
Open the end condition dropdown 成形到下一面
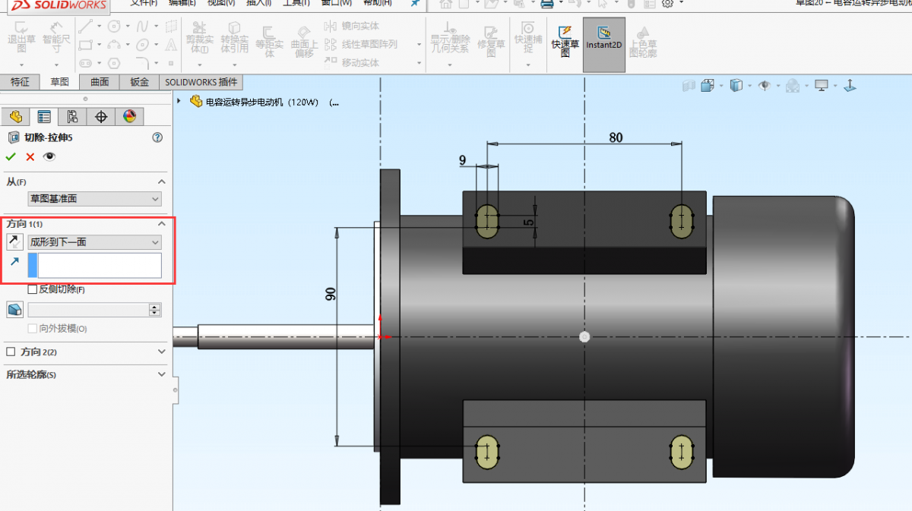point(94,242)
